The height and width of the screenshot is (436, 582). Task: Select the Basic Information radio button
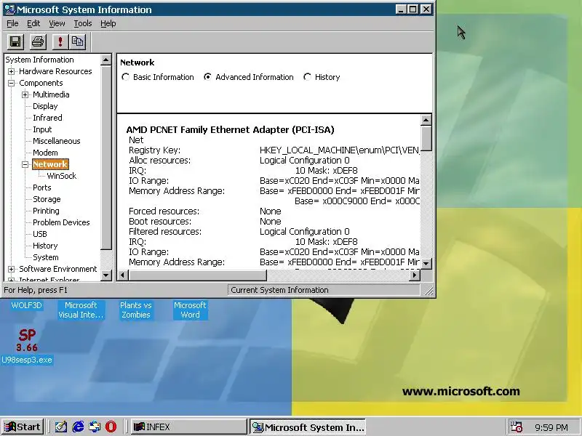125,77
